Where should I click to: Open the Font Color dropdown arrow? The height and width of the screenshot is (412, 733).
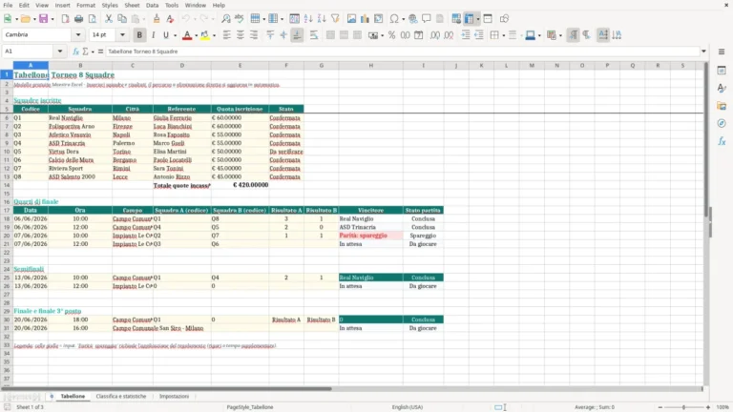pos(196,35)
